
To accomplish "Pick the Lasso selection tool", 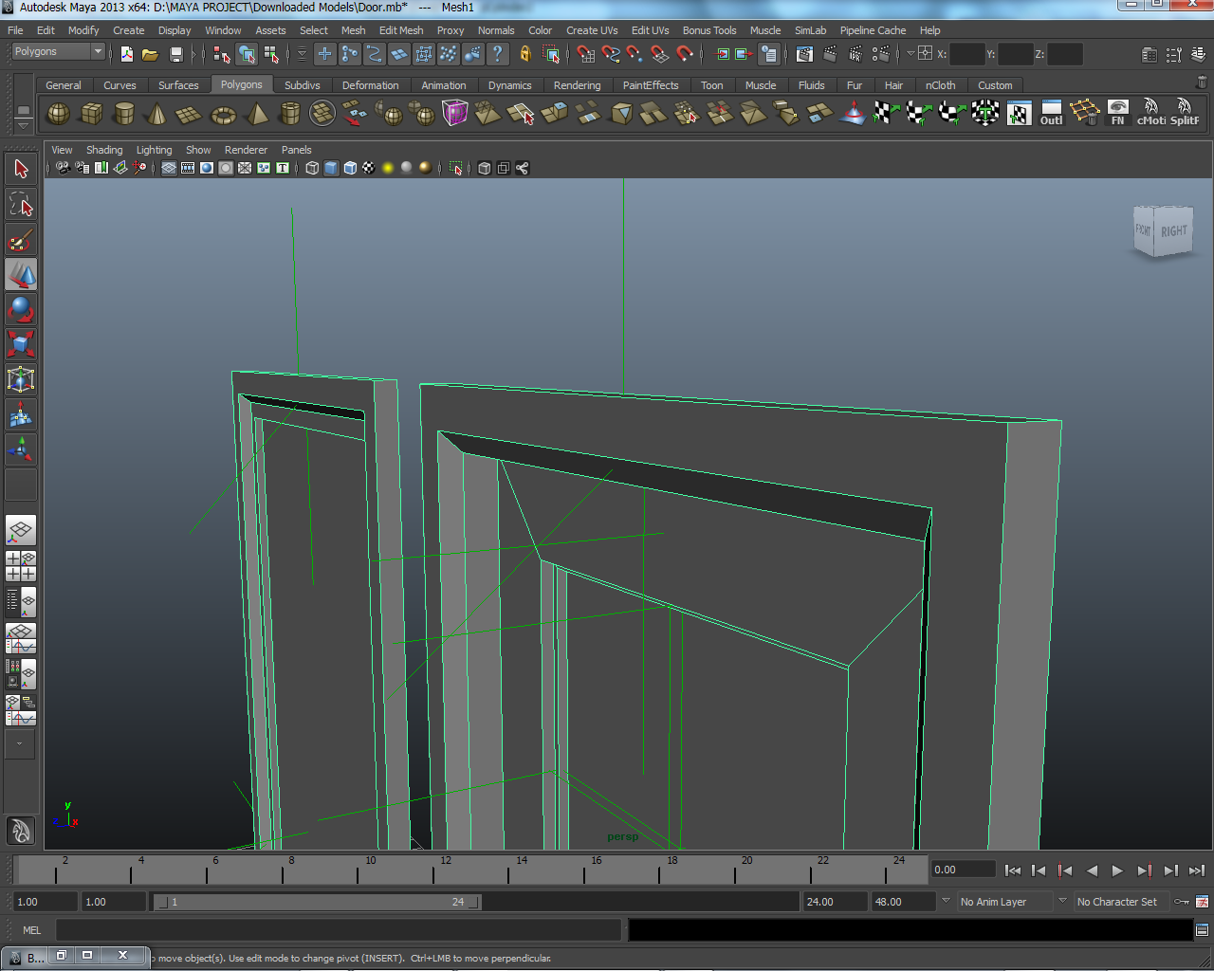I will pyautogui.click(x=21, y=204).
